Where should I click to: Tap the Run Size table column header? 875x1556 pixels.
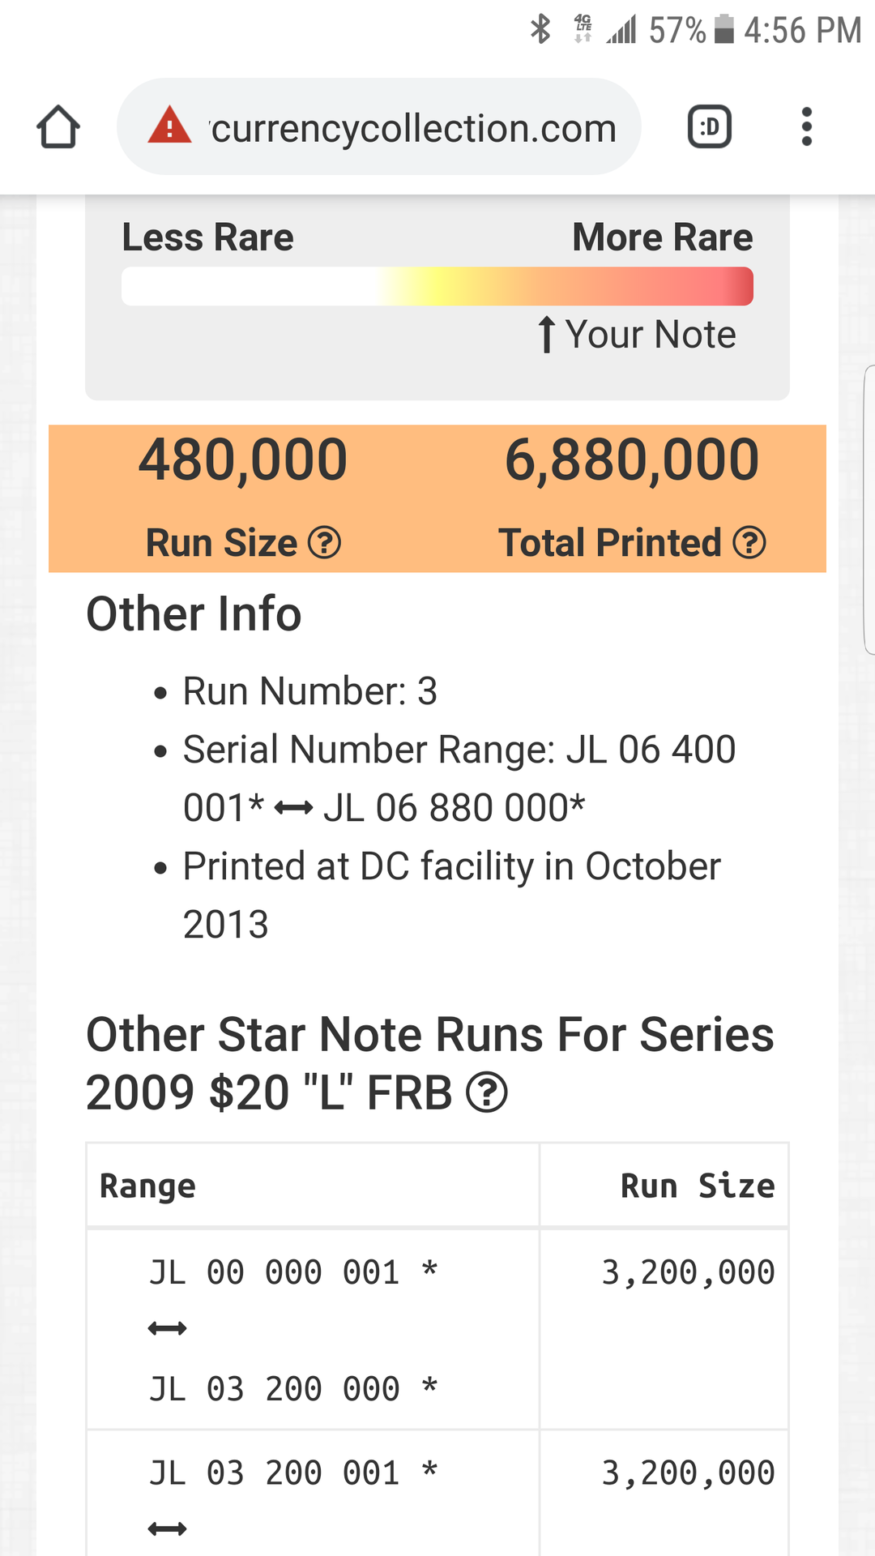click(697, 1186)
